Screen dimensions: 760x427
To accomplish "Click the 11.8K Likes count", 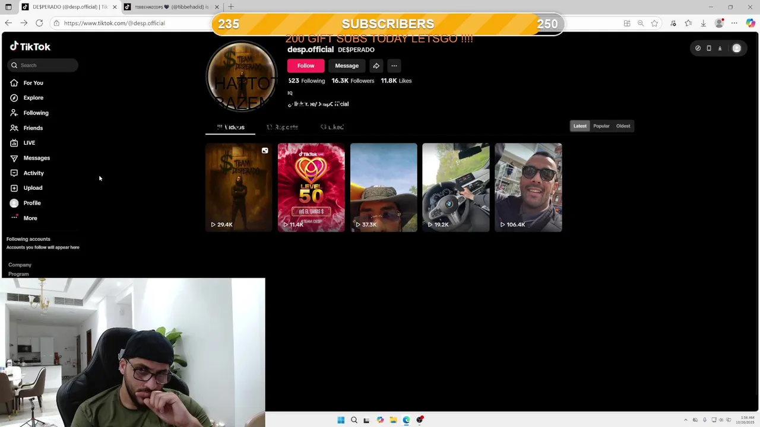I will point(396,81).
